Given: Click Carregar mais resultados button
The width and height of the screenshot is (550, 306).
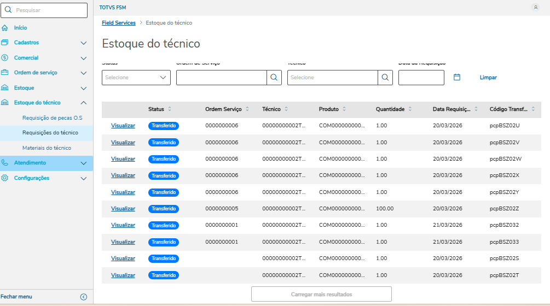Looking at the screenshot, I should click(321, 294).
